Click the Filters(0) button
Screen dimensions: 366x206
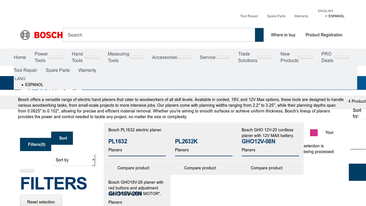click(x=36, y=145)
